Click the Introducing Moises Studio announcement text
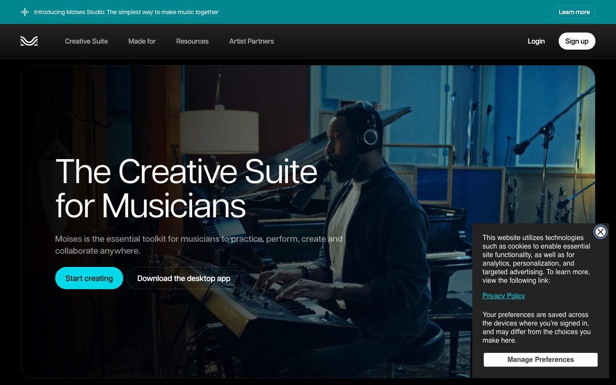 click(126, 12)
